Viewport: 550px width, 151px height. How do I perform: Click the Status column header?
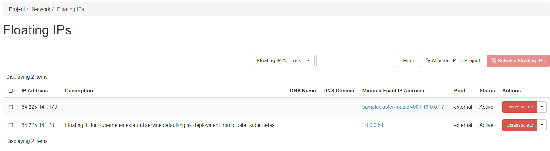click(487, 91)
